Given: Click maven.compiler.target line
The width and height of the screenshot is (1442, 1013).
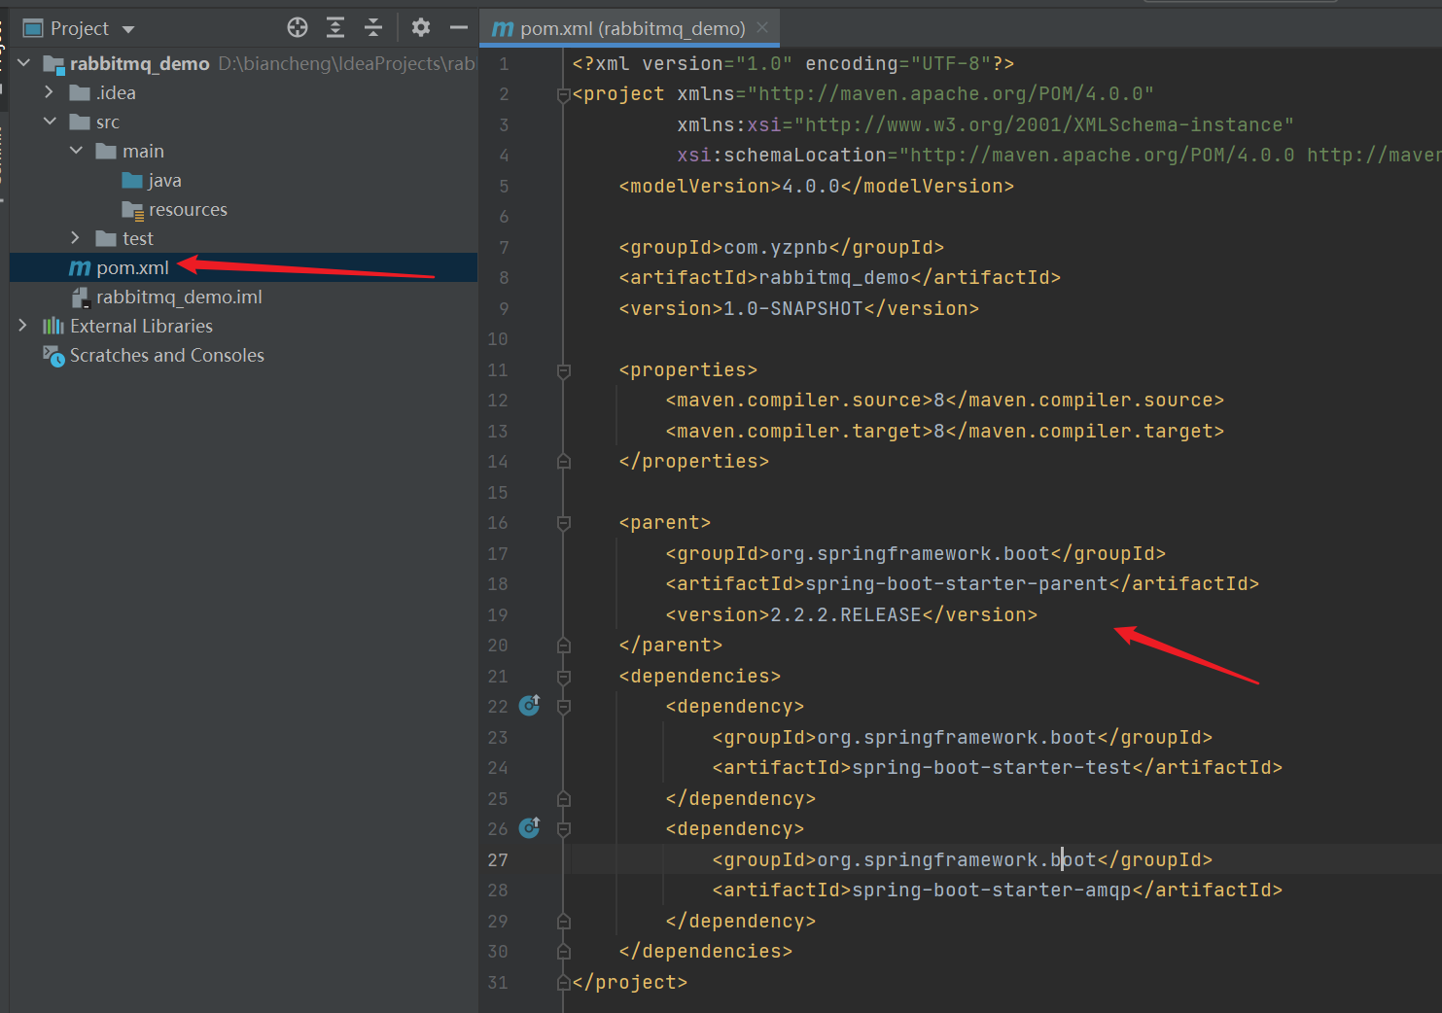Looking at the screenshot, I should (x=945, y=431).
